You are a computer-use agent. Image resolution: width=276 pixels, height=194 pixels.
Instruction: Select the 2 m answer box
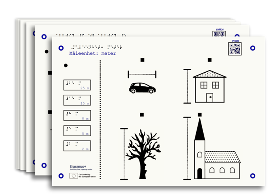point(77,146)
